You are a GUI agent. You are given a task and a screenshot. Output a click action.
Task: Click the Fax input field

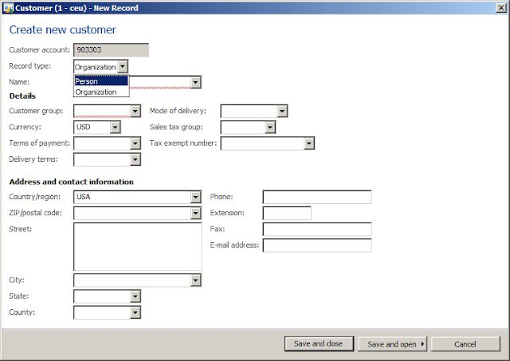click(317, 230)
